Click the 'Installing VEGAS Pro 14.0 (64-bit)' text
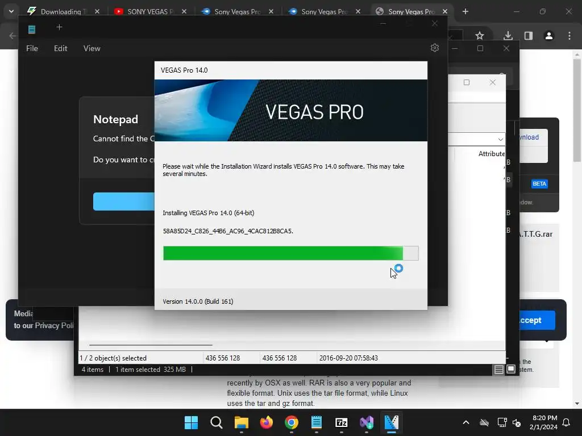Screen dimensions: 582x436 (x=208, y=213)
